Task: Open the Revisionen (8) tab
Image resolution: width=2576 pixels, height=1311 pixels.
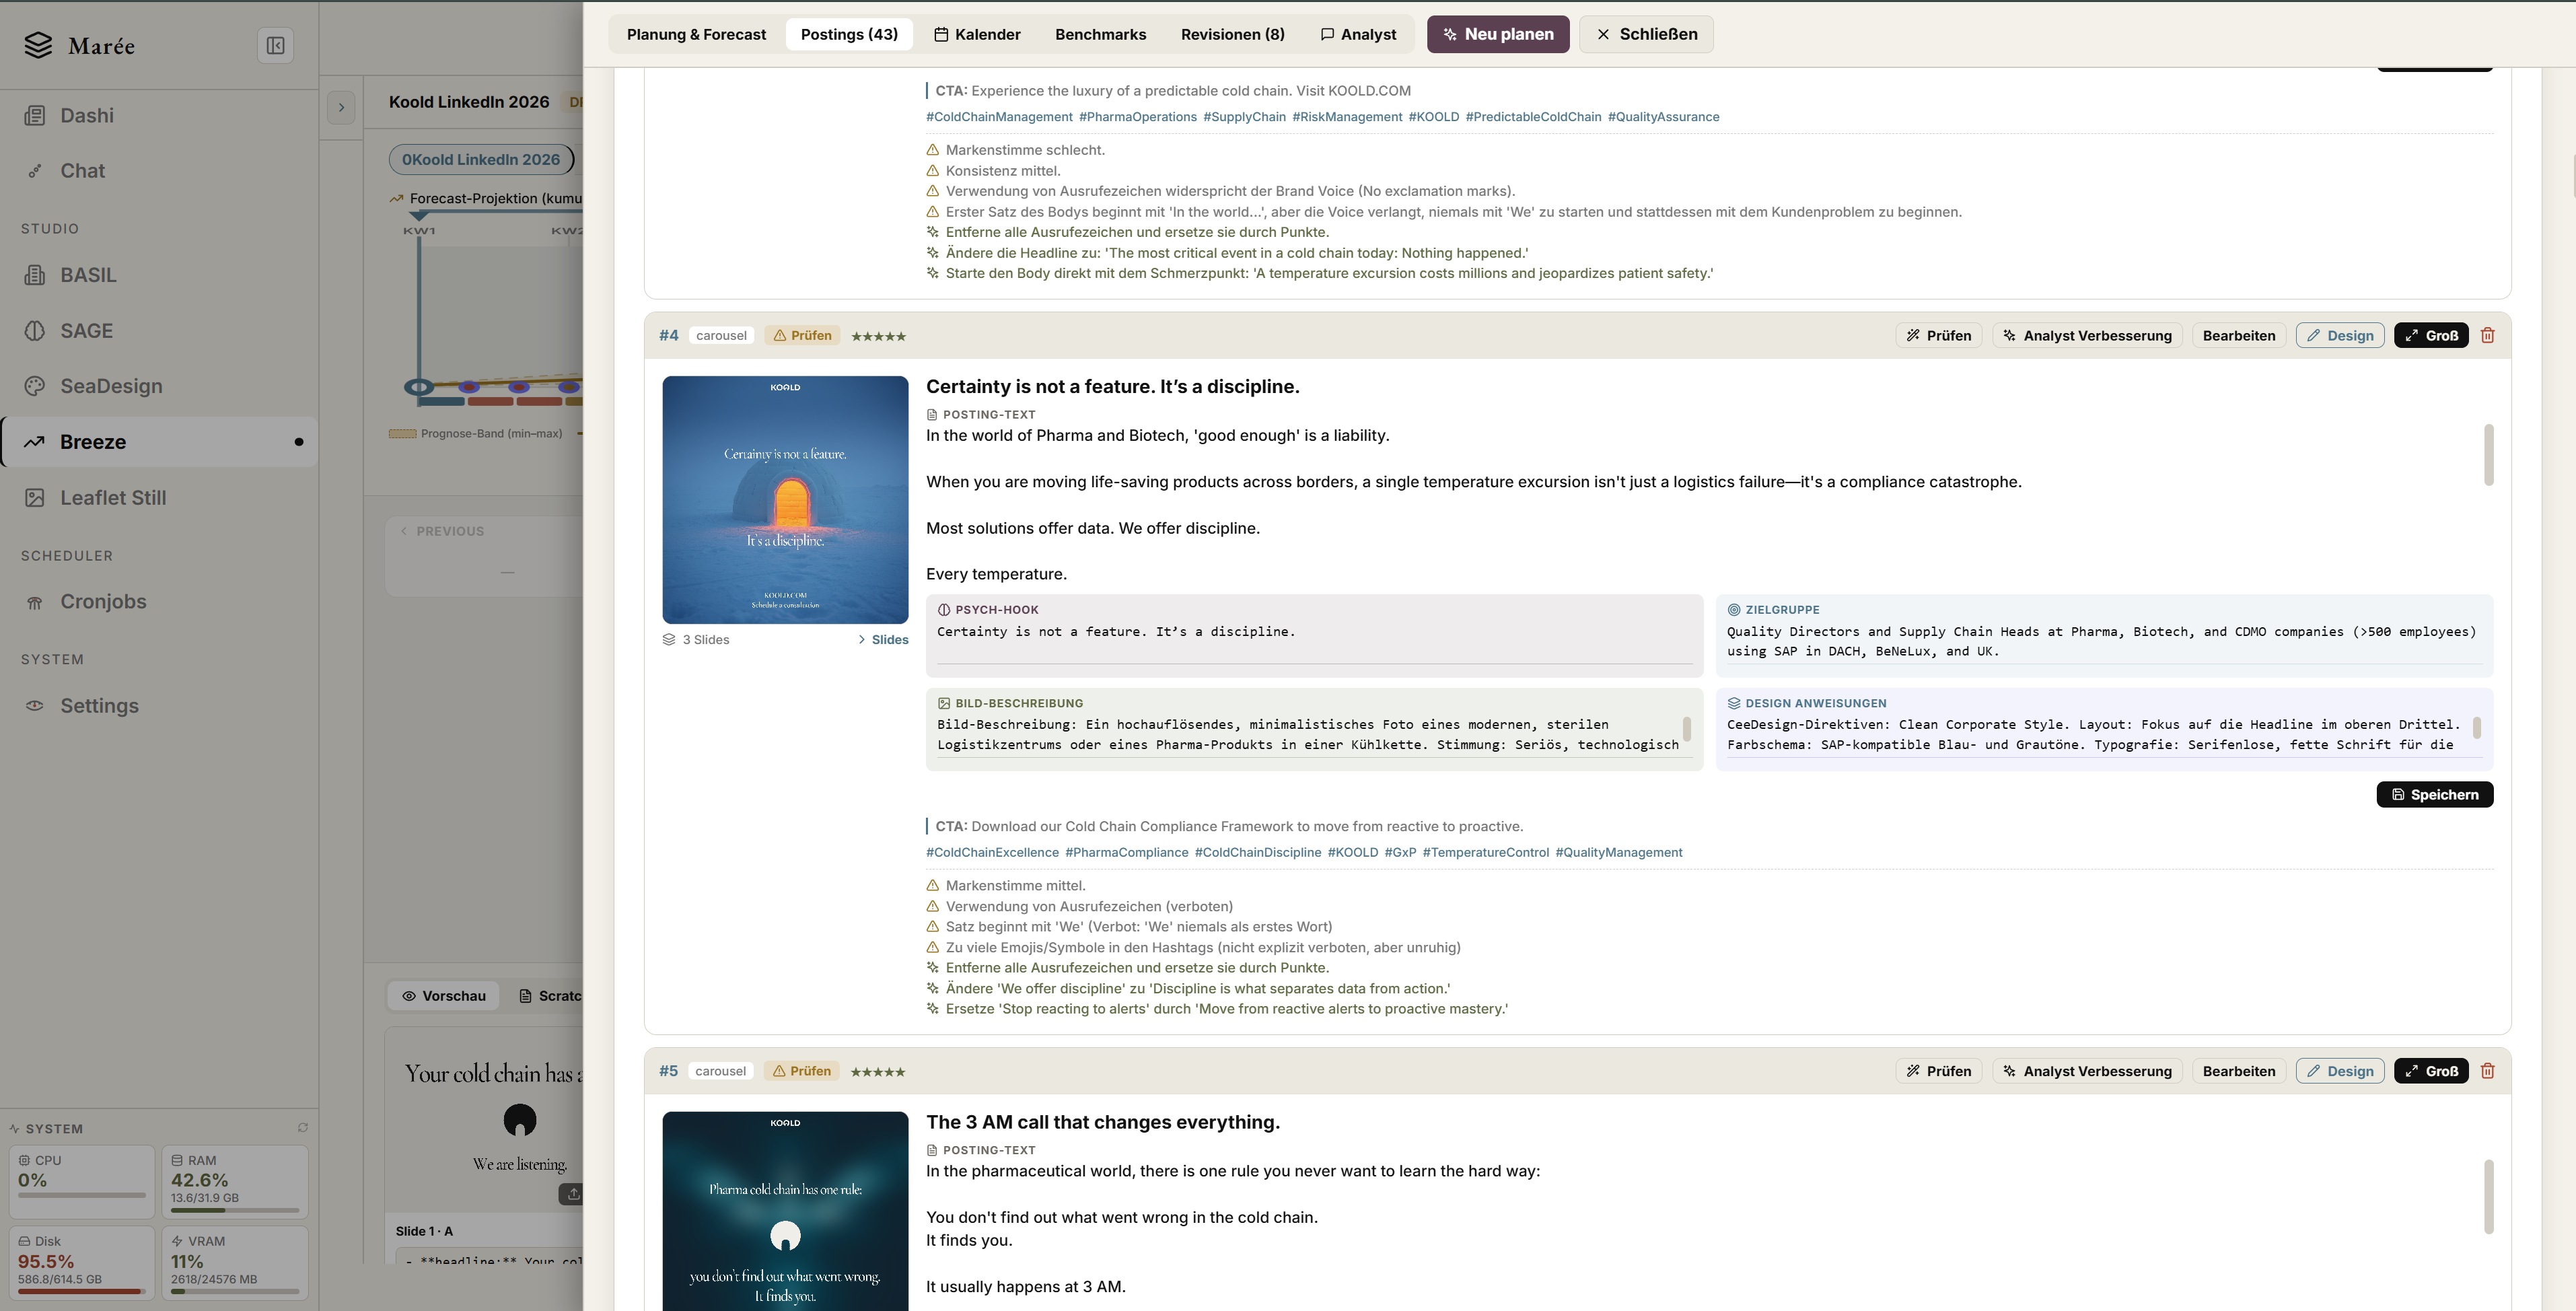Action: click(1232, 34)
